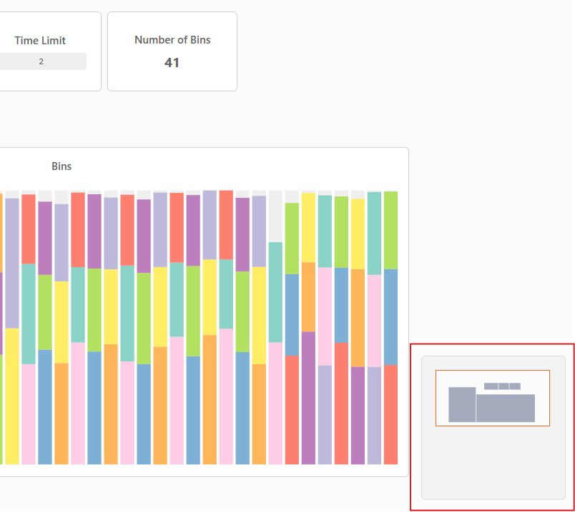Click pink segment of second-to-last bar

point(374,320)
